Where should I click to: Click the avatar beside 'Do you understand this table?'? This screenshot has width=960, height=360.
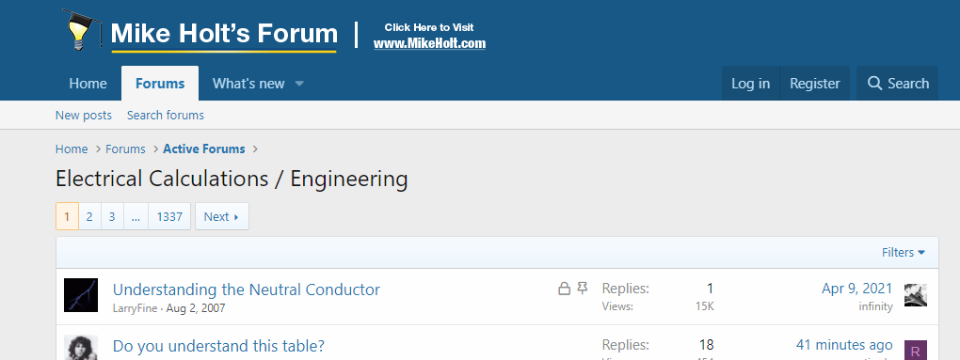81,347
